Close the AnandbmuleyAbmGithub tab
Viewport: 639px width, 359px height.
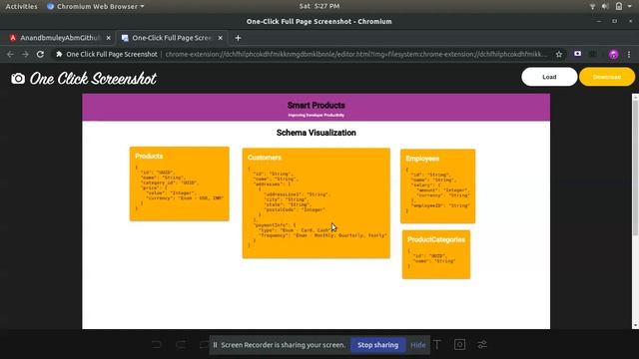click(x=109, y=38)
